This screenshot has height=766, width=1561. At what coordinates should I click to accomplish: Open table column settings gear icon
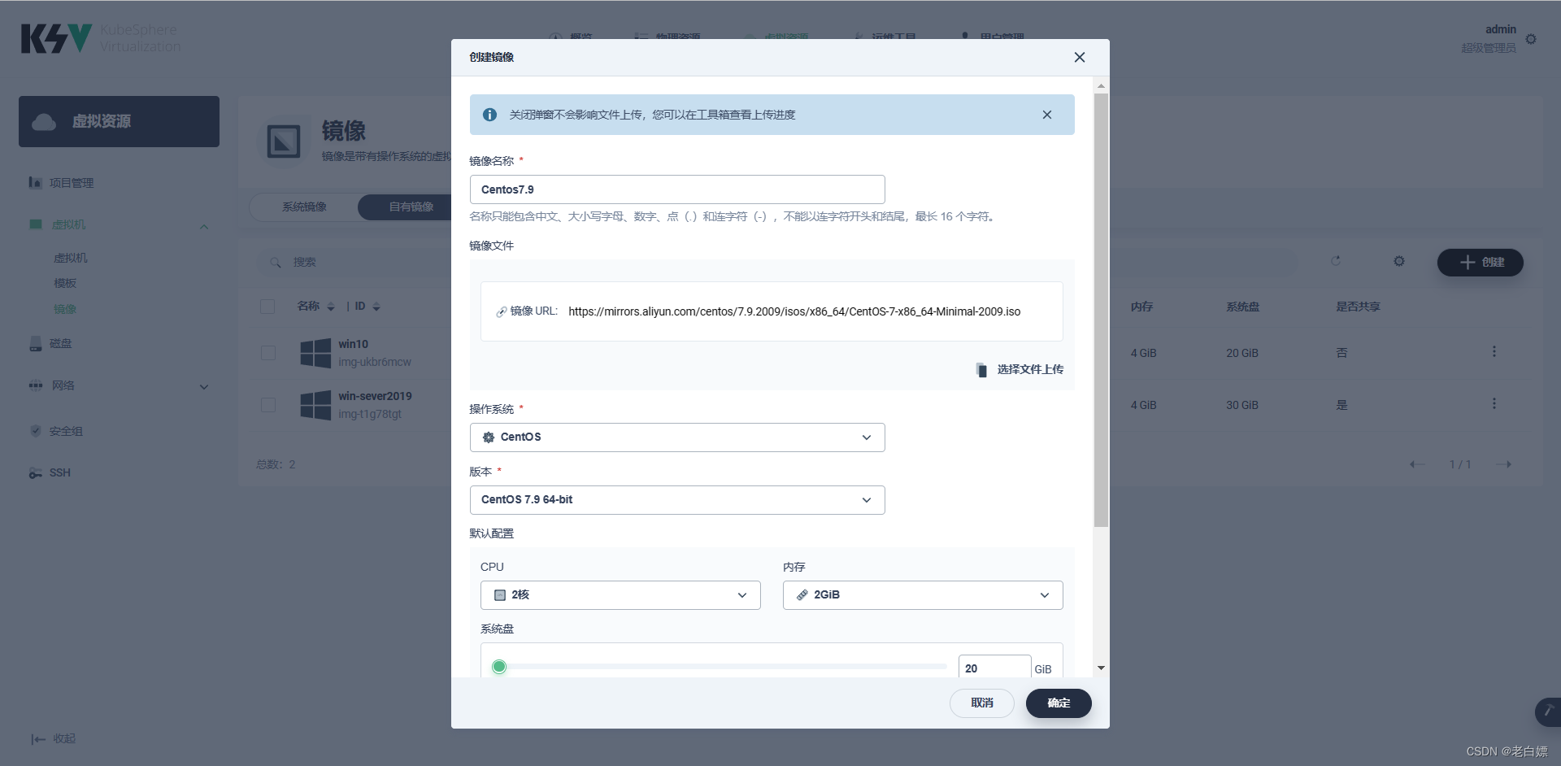pos(1399,261)
